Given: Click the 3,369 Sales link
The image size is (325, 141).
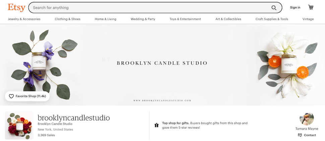Looking at the screenshot, I should point(46,135).
